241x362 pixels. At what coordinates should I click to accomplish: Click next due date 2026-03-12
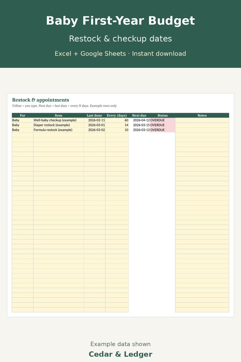point(139,130)
